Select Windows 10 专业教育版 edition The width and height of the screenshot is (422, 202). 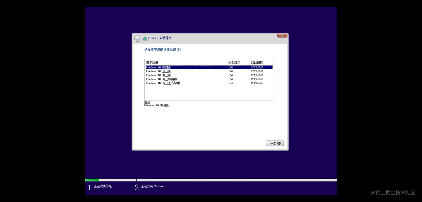(161, 79)
